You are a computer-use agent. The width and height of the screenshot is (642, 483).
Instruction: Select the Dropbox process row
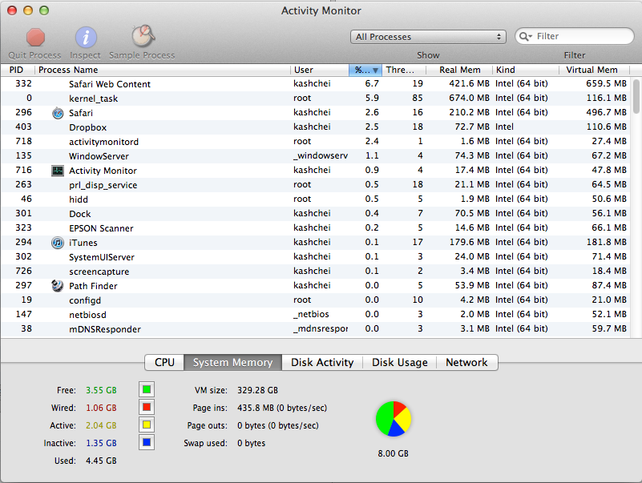pos(315,127)
